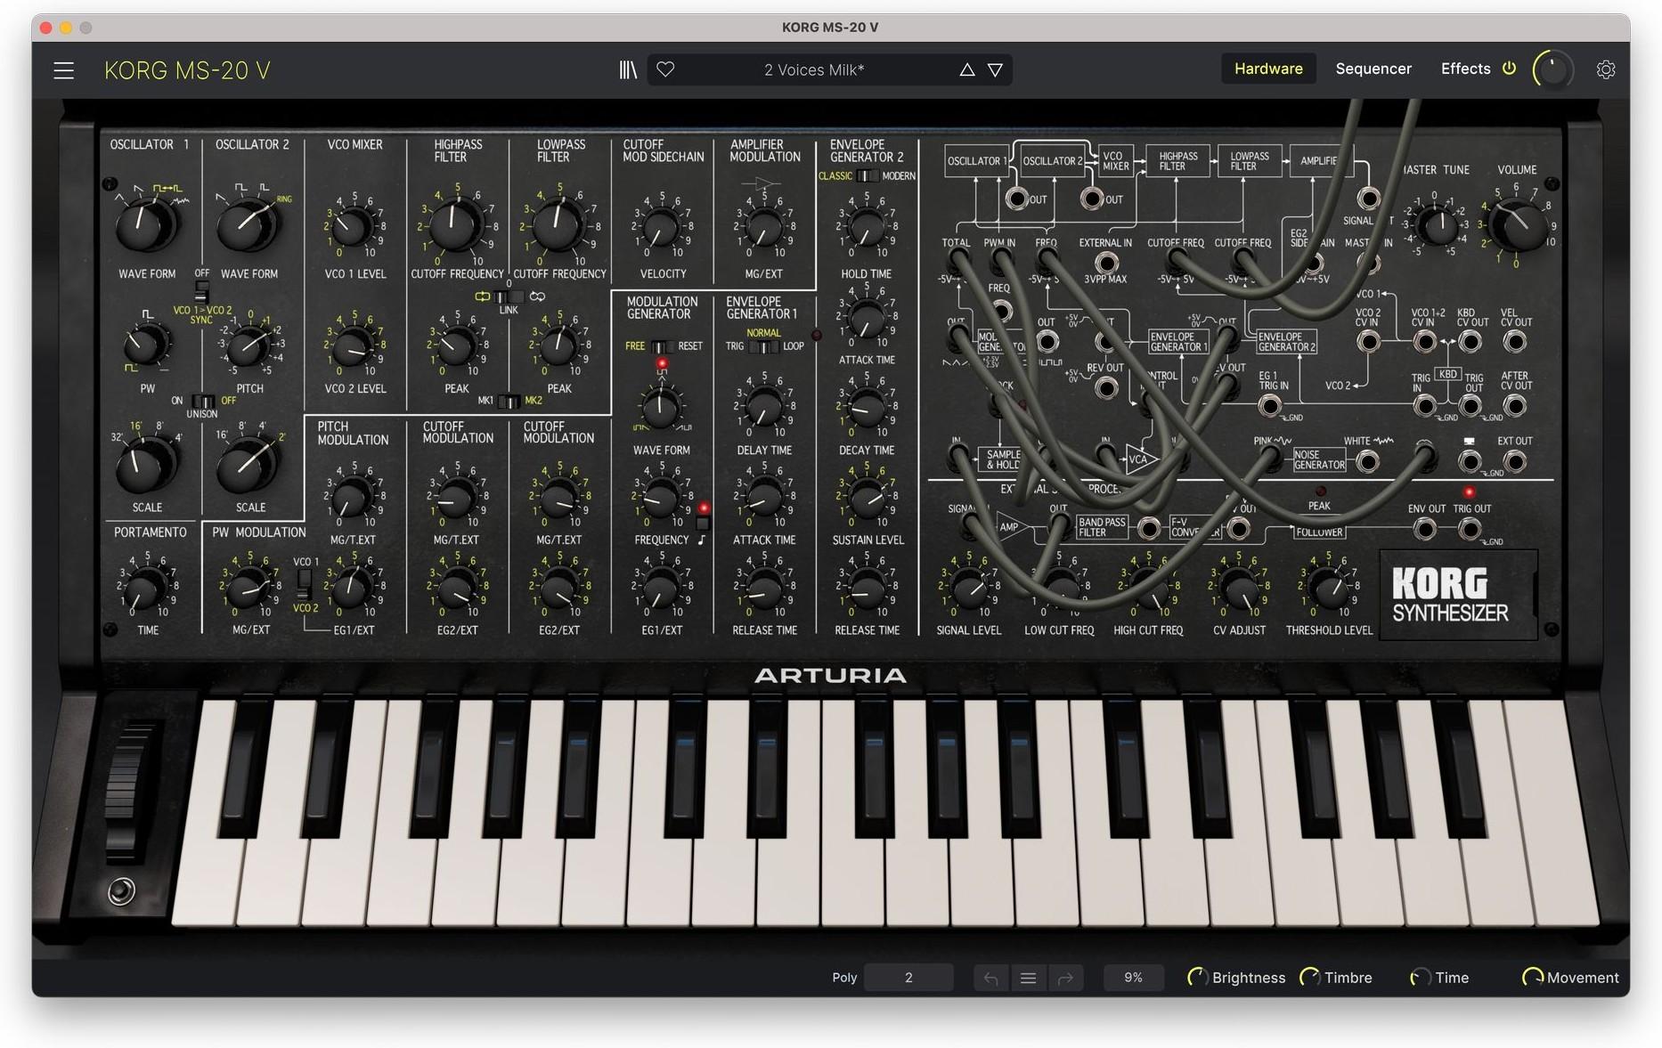Open the preset library browser

[x=629, y=69]
